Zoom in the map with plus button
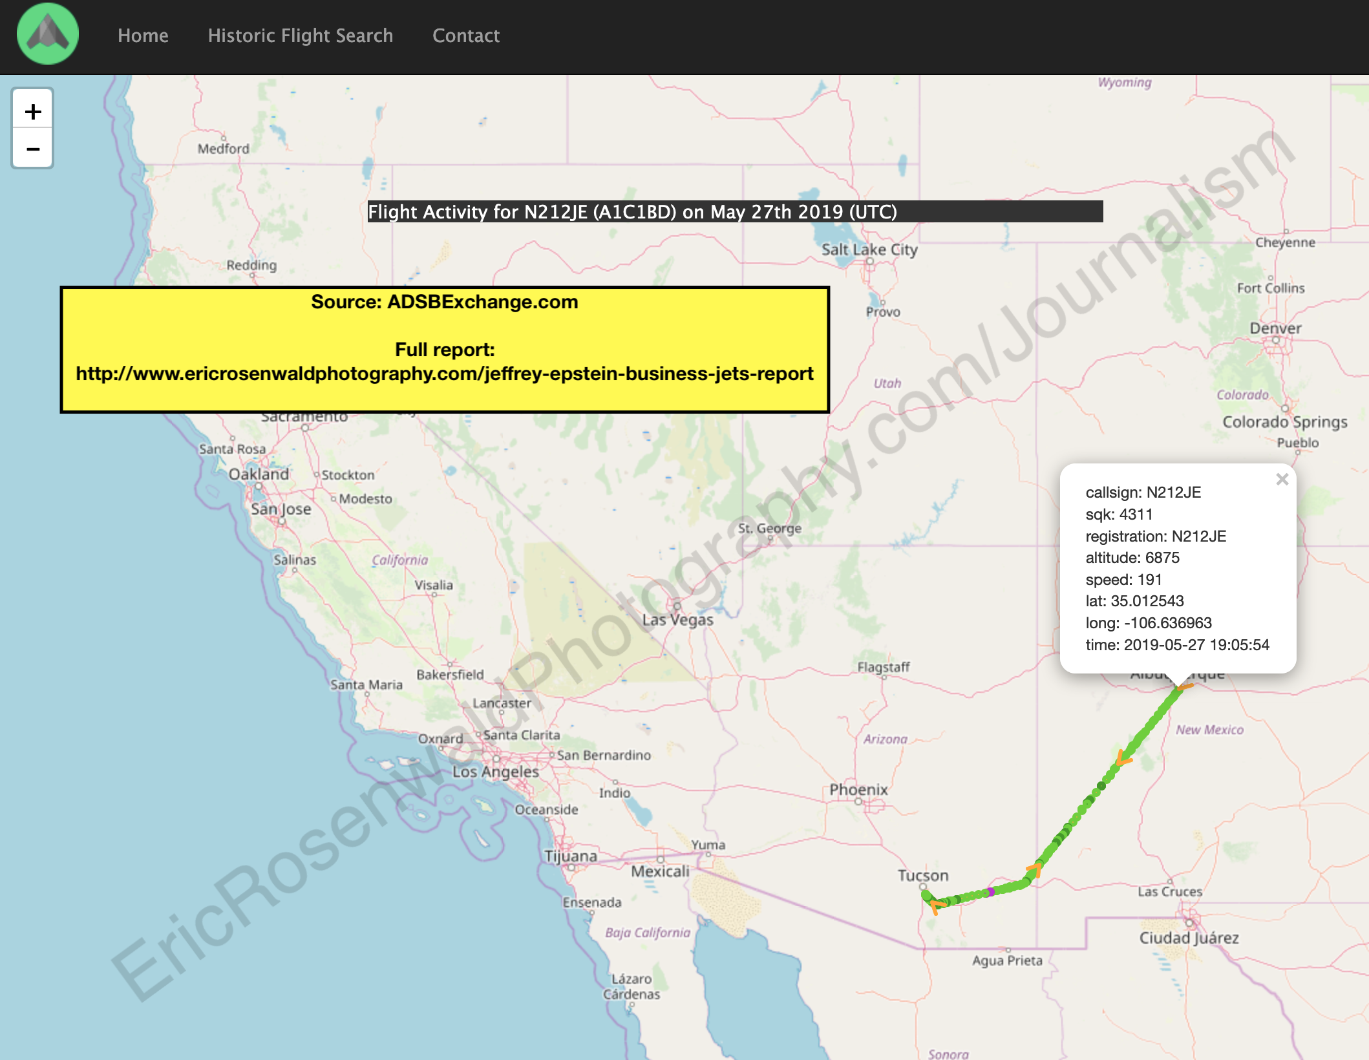The height and width of the screenshot is (1060, 1369). click(32, 111)
